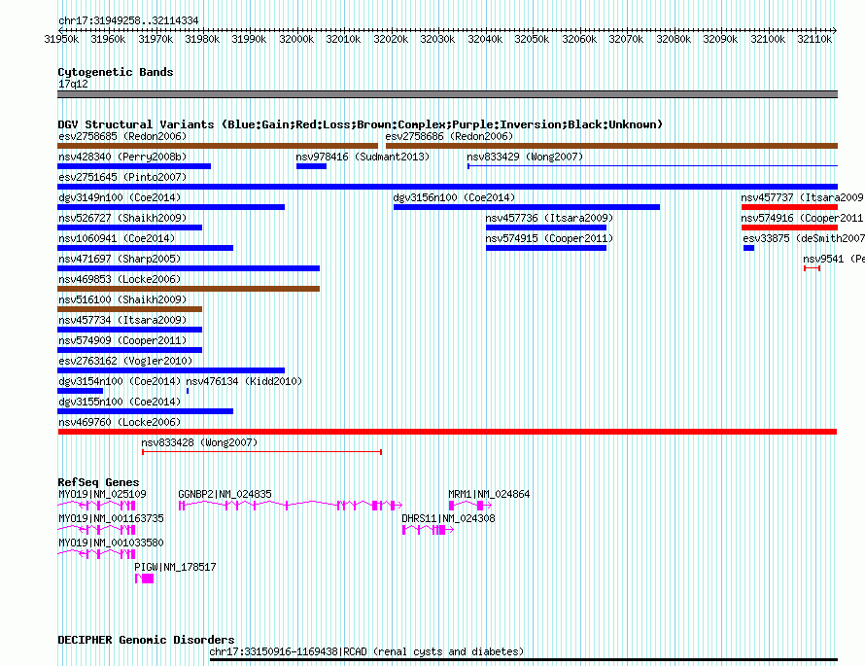Open the MYO19|NM_001163735 transcript
This screenshot has width=865, height=666.
(96, 530)
